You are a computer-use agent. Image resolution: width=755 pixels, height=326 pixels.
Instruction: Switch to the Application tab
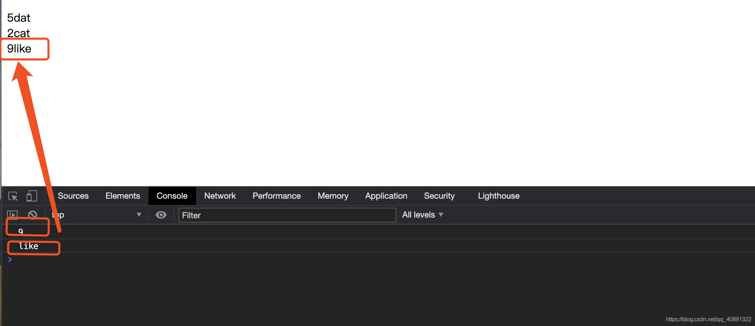[386, 196]
